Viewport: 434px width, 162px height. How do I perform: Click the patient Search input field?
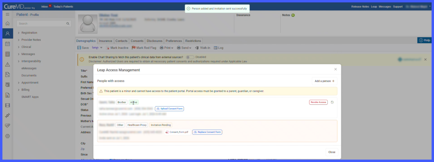click(x=44, y=24)
